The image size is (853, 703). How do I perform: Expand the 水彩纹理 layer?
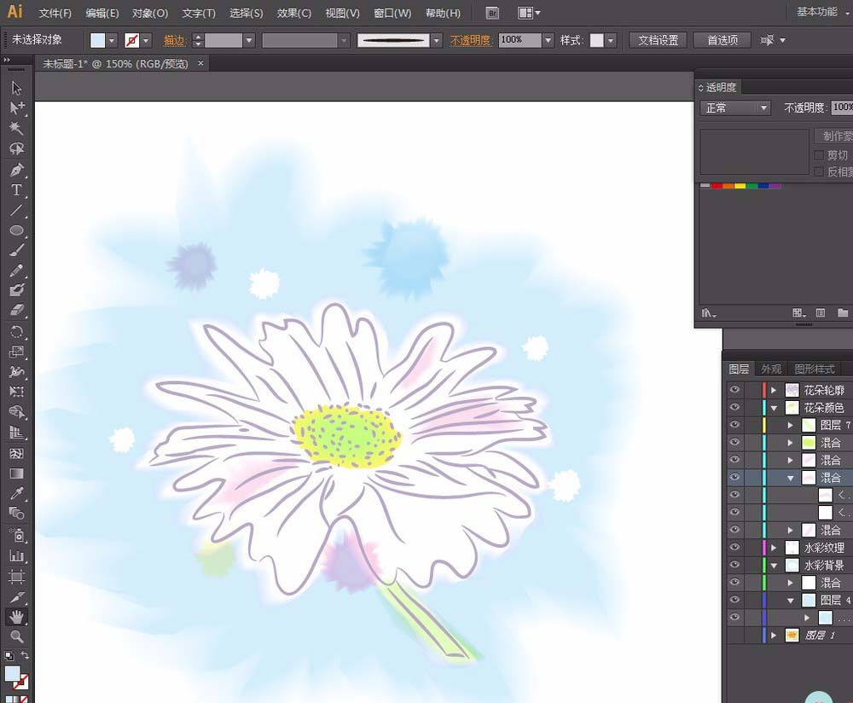[774, 548]
